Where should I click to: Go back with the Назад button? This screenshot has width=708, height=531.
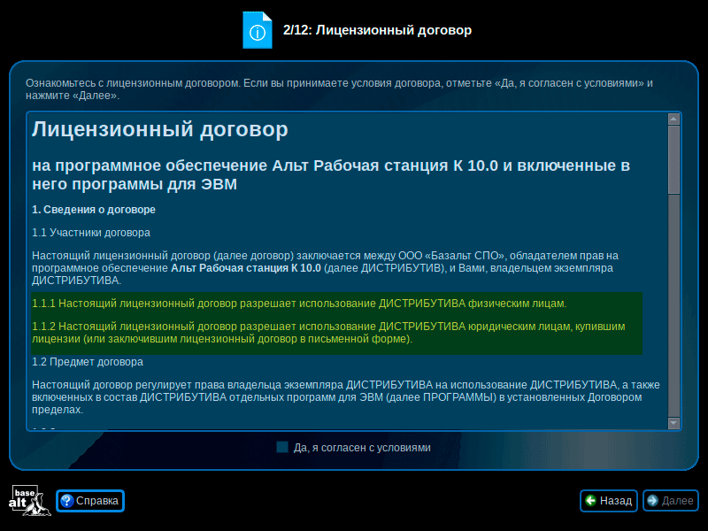pos(609,501)
